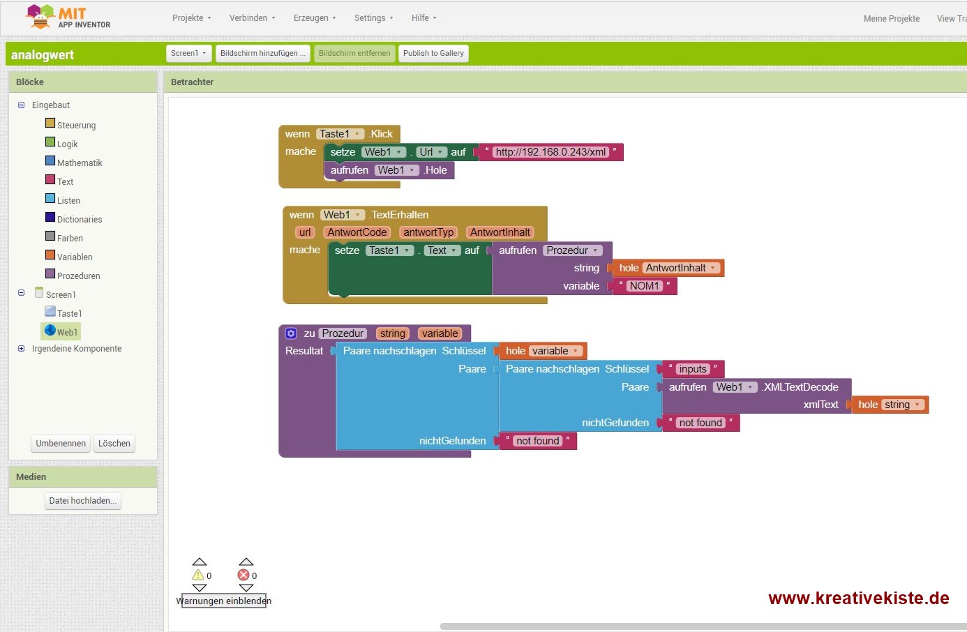Expand Irgendeine Komponente tree node
Image resolution: width=967 pixels, height=632 pixels.
pyautogui.click(x=21, y=349)
